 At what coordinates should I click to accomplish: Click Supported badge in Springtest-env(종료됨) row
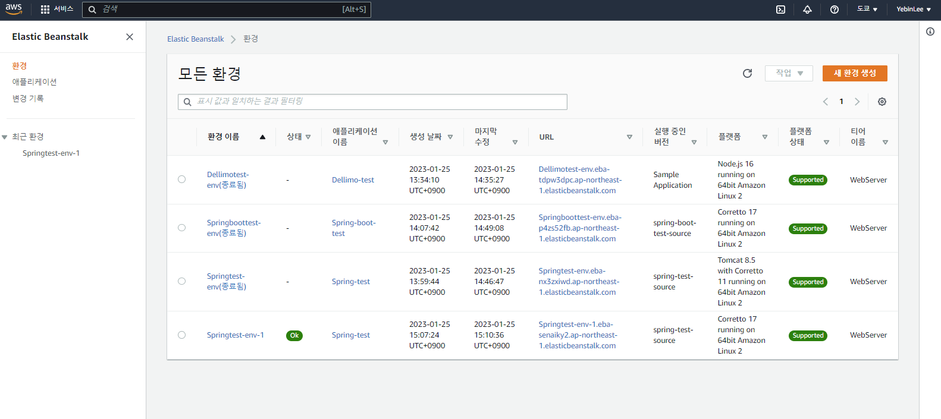coord(808,282)
